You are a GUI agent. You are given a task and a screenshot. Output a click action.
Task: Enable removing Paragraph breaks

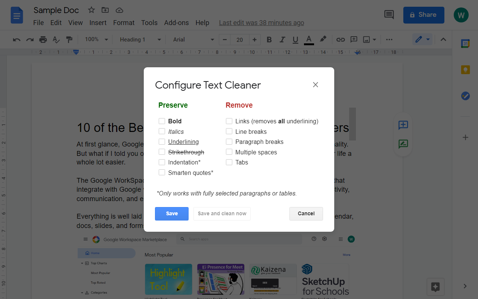(229, 142)
